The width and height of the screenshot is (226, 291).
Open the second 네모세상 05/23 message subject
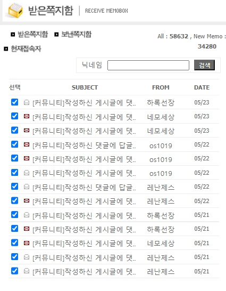(x=84, y=131)
